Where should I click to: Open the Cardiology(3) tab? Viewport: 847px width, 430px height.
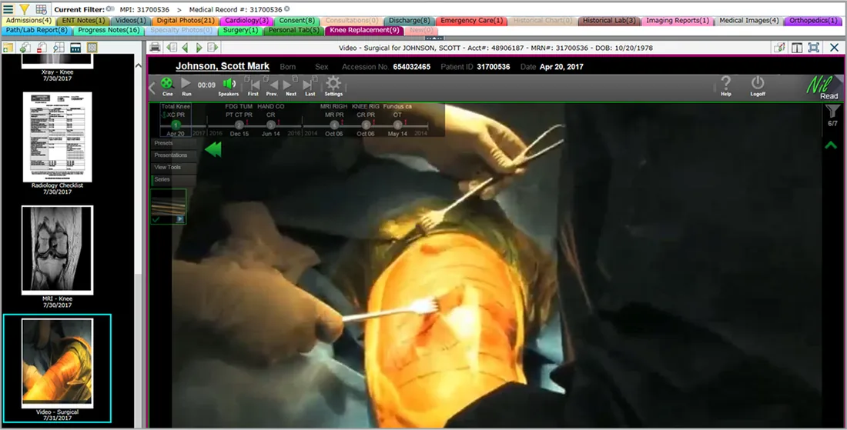coord(246,21)
